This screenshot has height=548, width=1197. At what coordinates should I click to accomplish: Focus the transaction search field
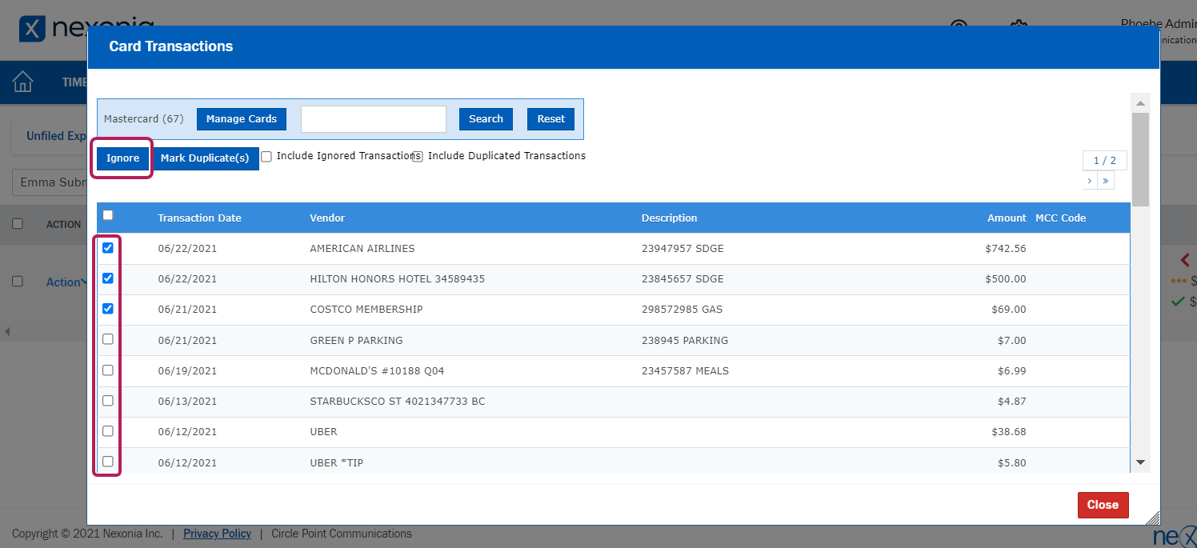374,119
